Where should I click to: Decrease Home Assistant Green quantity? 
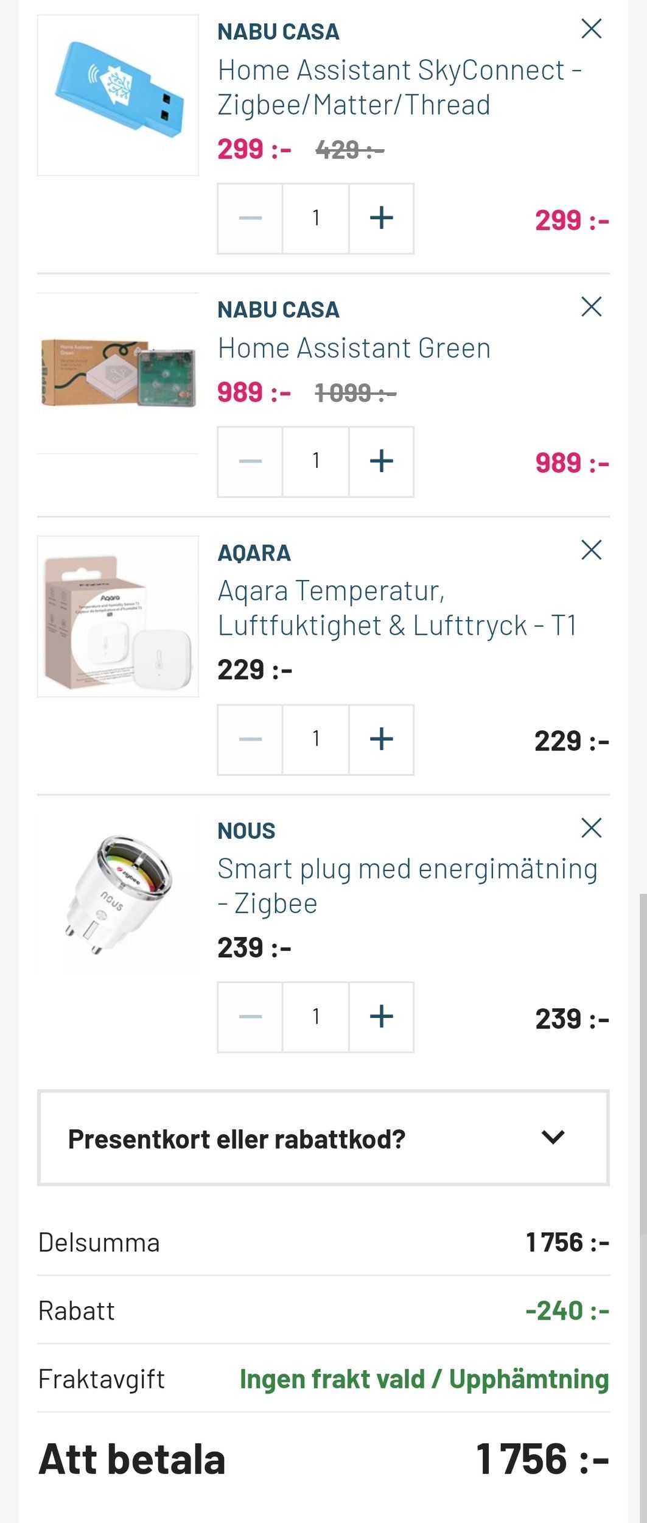(250, 461)
